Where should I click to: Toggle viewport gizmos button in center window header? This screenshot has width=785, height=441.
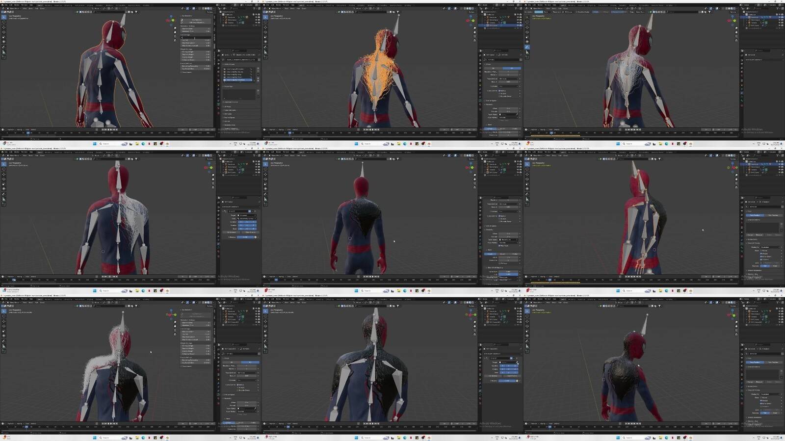pyautogui.click(x=449, y=155)
